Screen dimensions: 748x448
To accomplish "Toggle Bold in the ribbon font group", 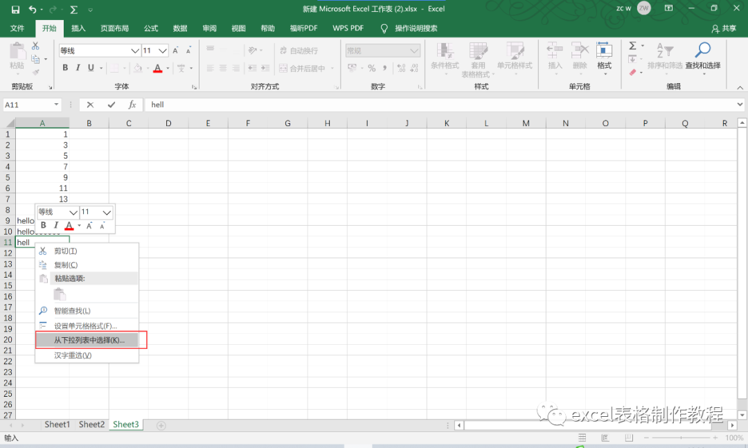I will 65,68.
